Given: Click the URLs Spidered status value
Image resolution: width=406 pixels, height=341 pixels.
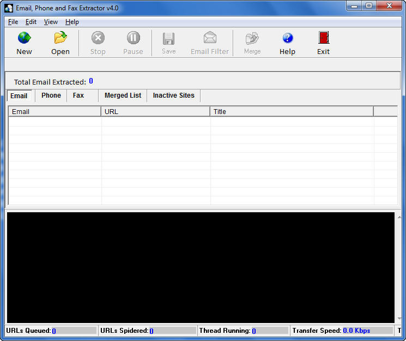Looking at the screenshot, I should coord(152,331).
